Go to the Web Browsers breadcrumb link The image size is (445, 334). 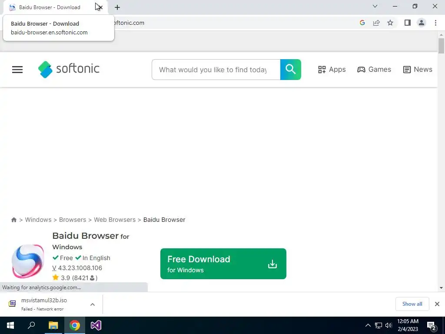click(x=115, y=220)
